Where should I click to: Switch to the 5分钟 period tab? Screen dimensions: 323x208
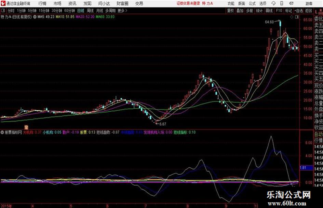[32, 11]
